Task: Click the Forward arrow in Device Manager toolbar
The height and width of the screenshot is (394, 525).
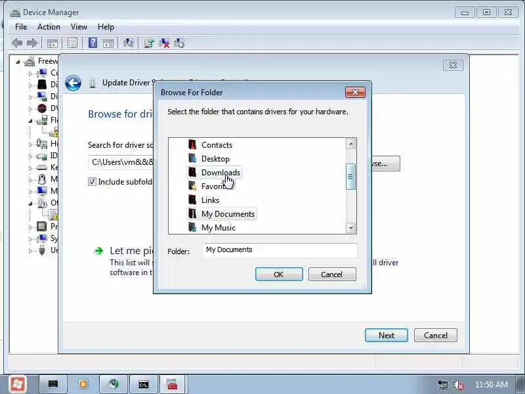Action: coord(31,43)
